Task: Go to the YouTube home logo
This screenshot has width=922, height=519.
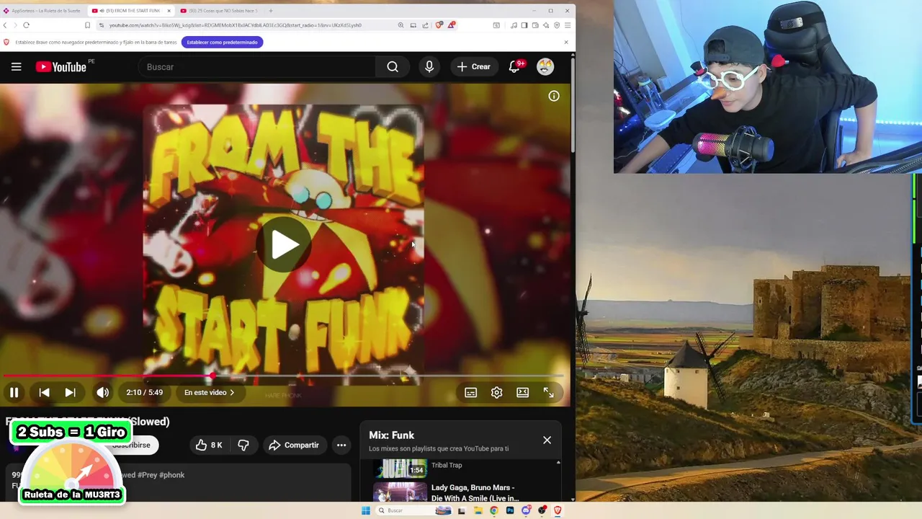Action: pyautogui.click(x=61, y=67)
